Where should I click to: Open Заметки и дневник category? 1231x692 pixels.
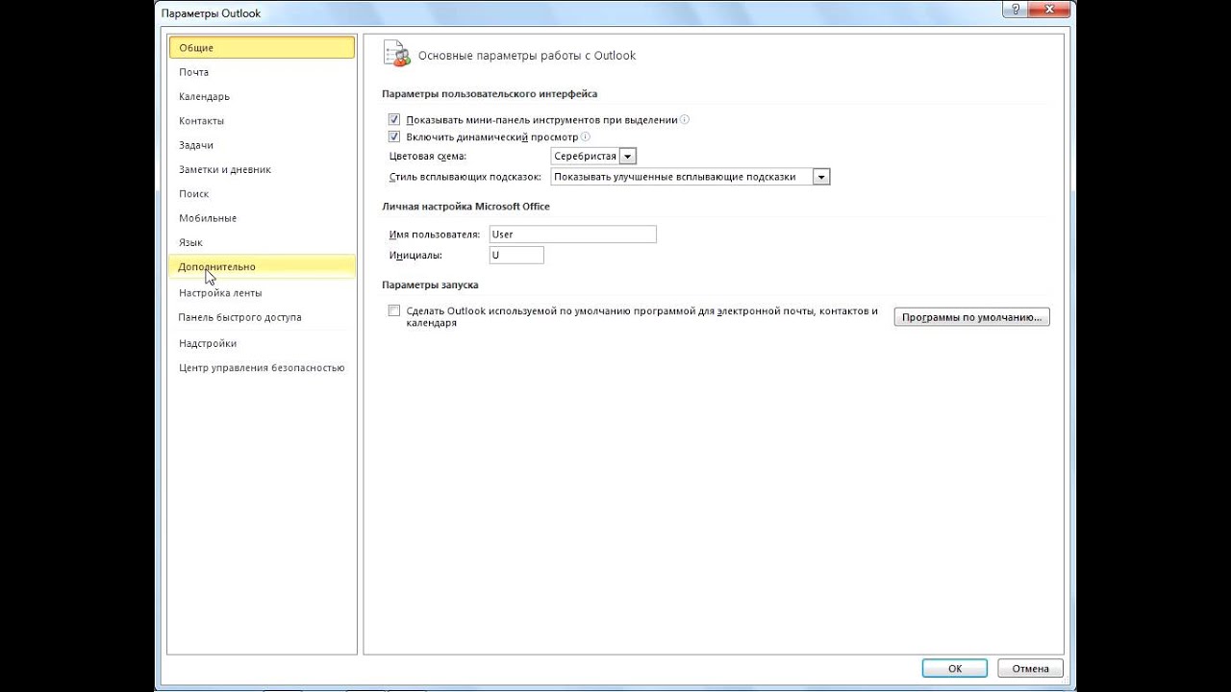coord(262,169)
